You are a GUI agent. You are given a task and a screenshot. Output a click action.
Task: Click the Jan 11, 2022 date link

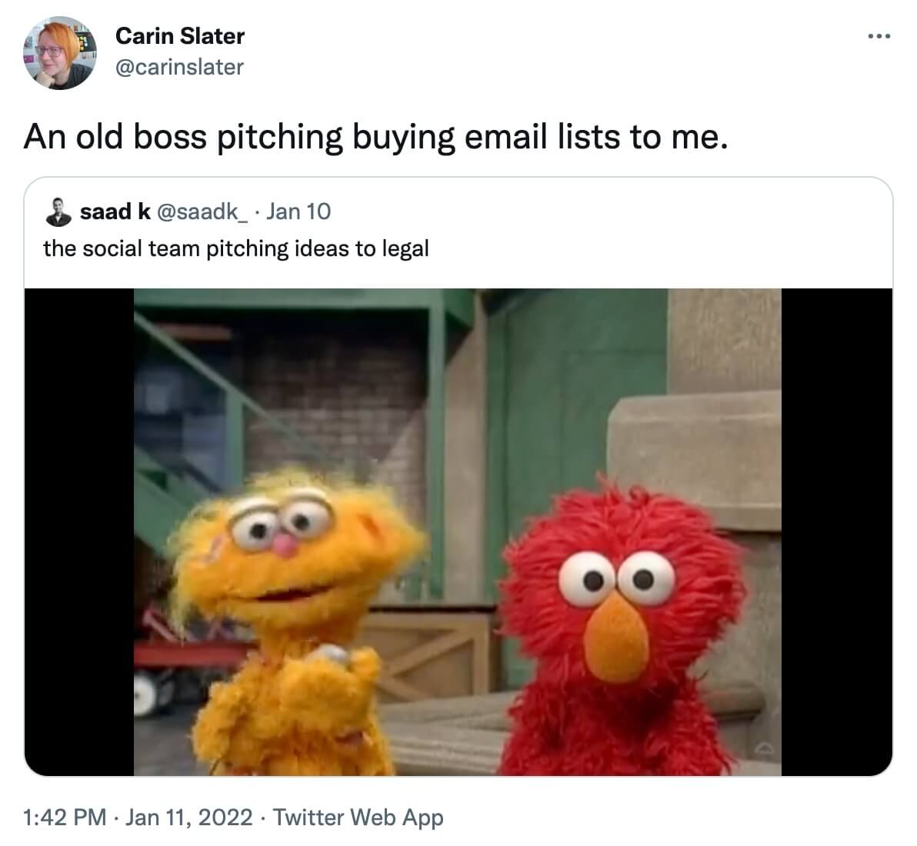pos(189,818)
